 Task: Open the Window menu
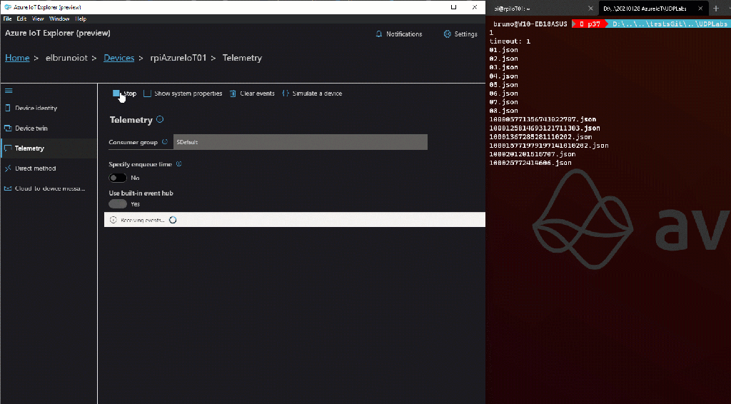[x=60, y=19]
